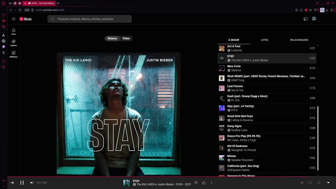Open browser downloads icon

pyautogui.click(x=327, y=10)
